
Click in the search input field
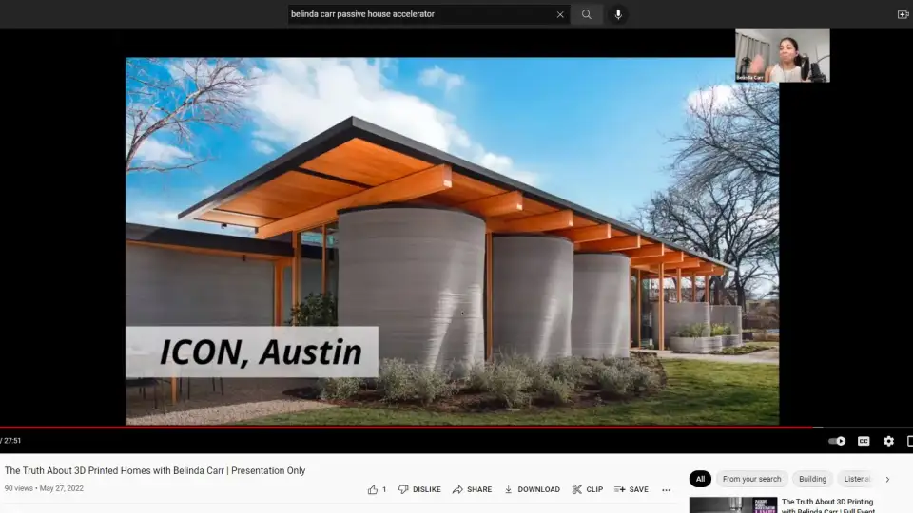coord(418,14)
